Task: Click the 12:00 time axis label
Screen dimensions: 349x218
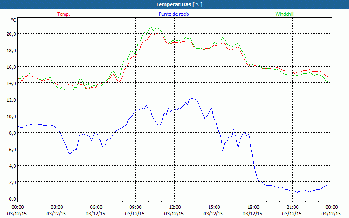Action: click(175, 208)
